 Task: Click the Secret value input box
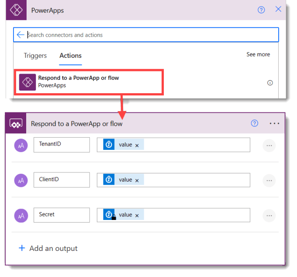[x=173, y=215]
